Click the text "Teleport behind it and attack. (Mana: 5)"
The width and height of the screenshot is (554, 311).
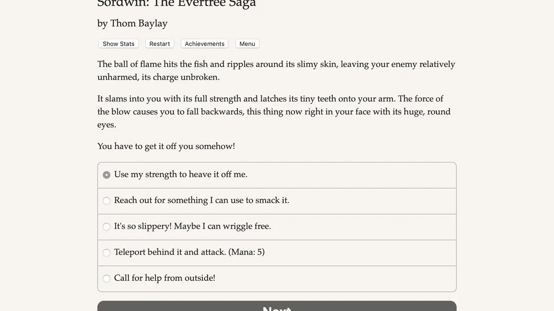click(x=189, y=252)
